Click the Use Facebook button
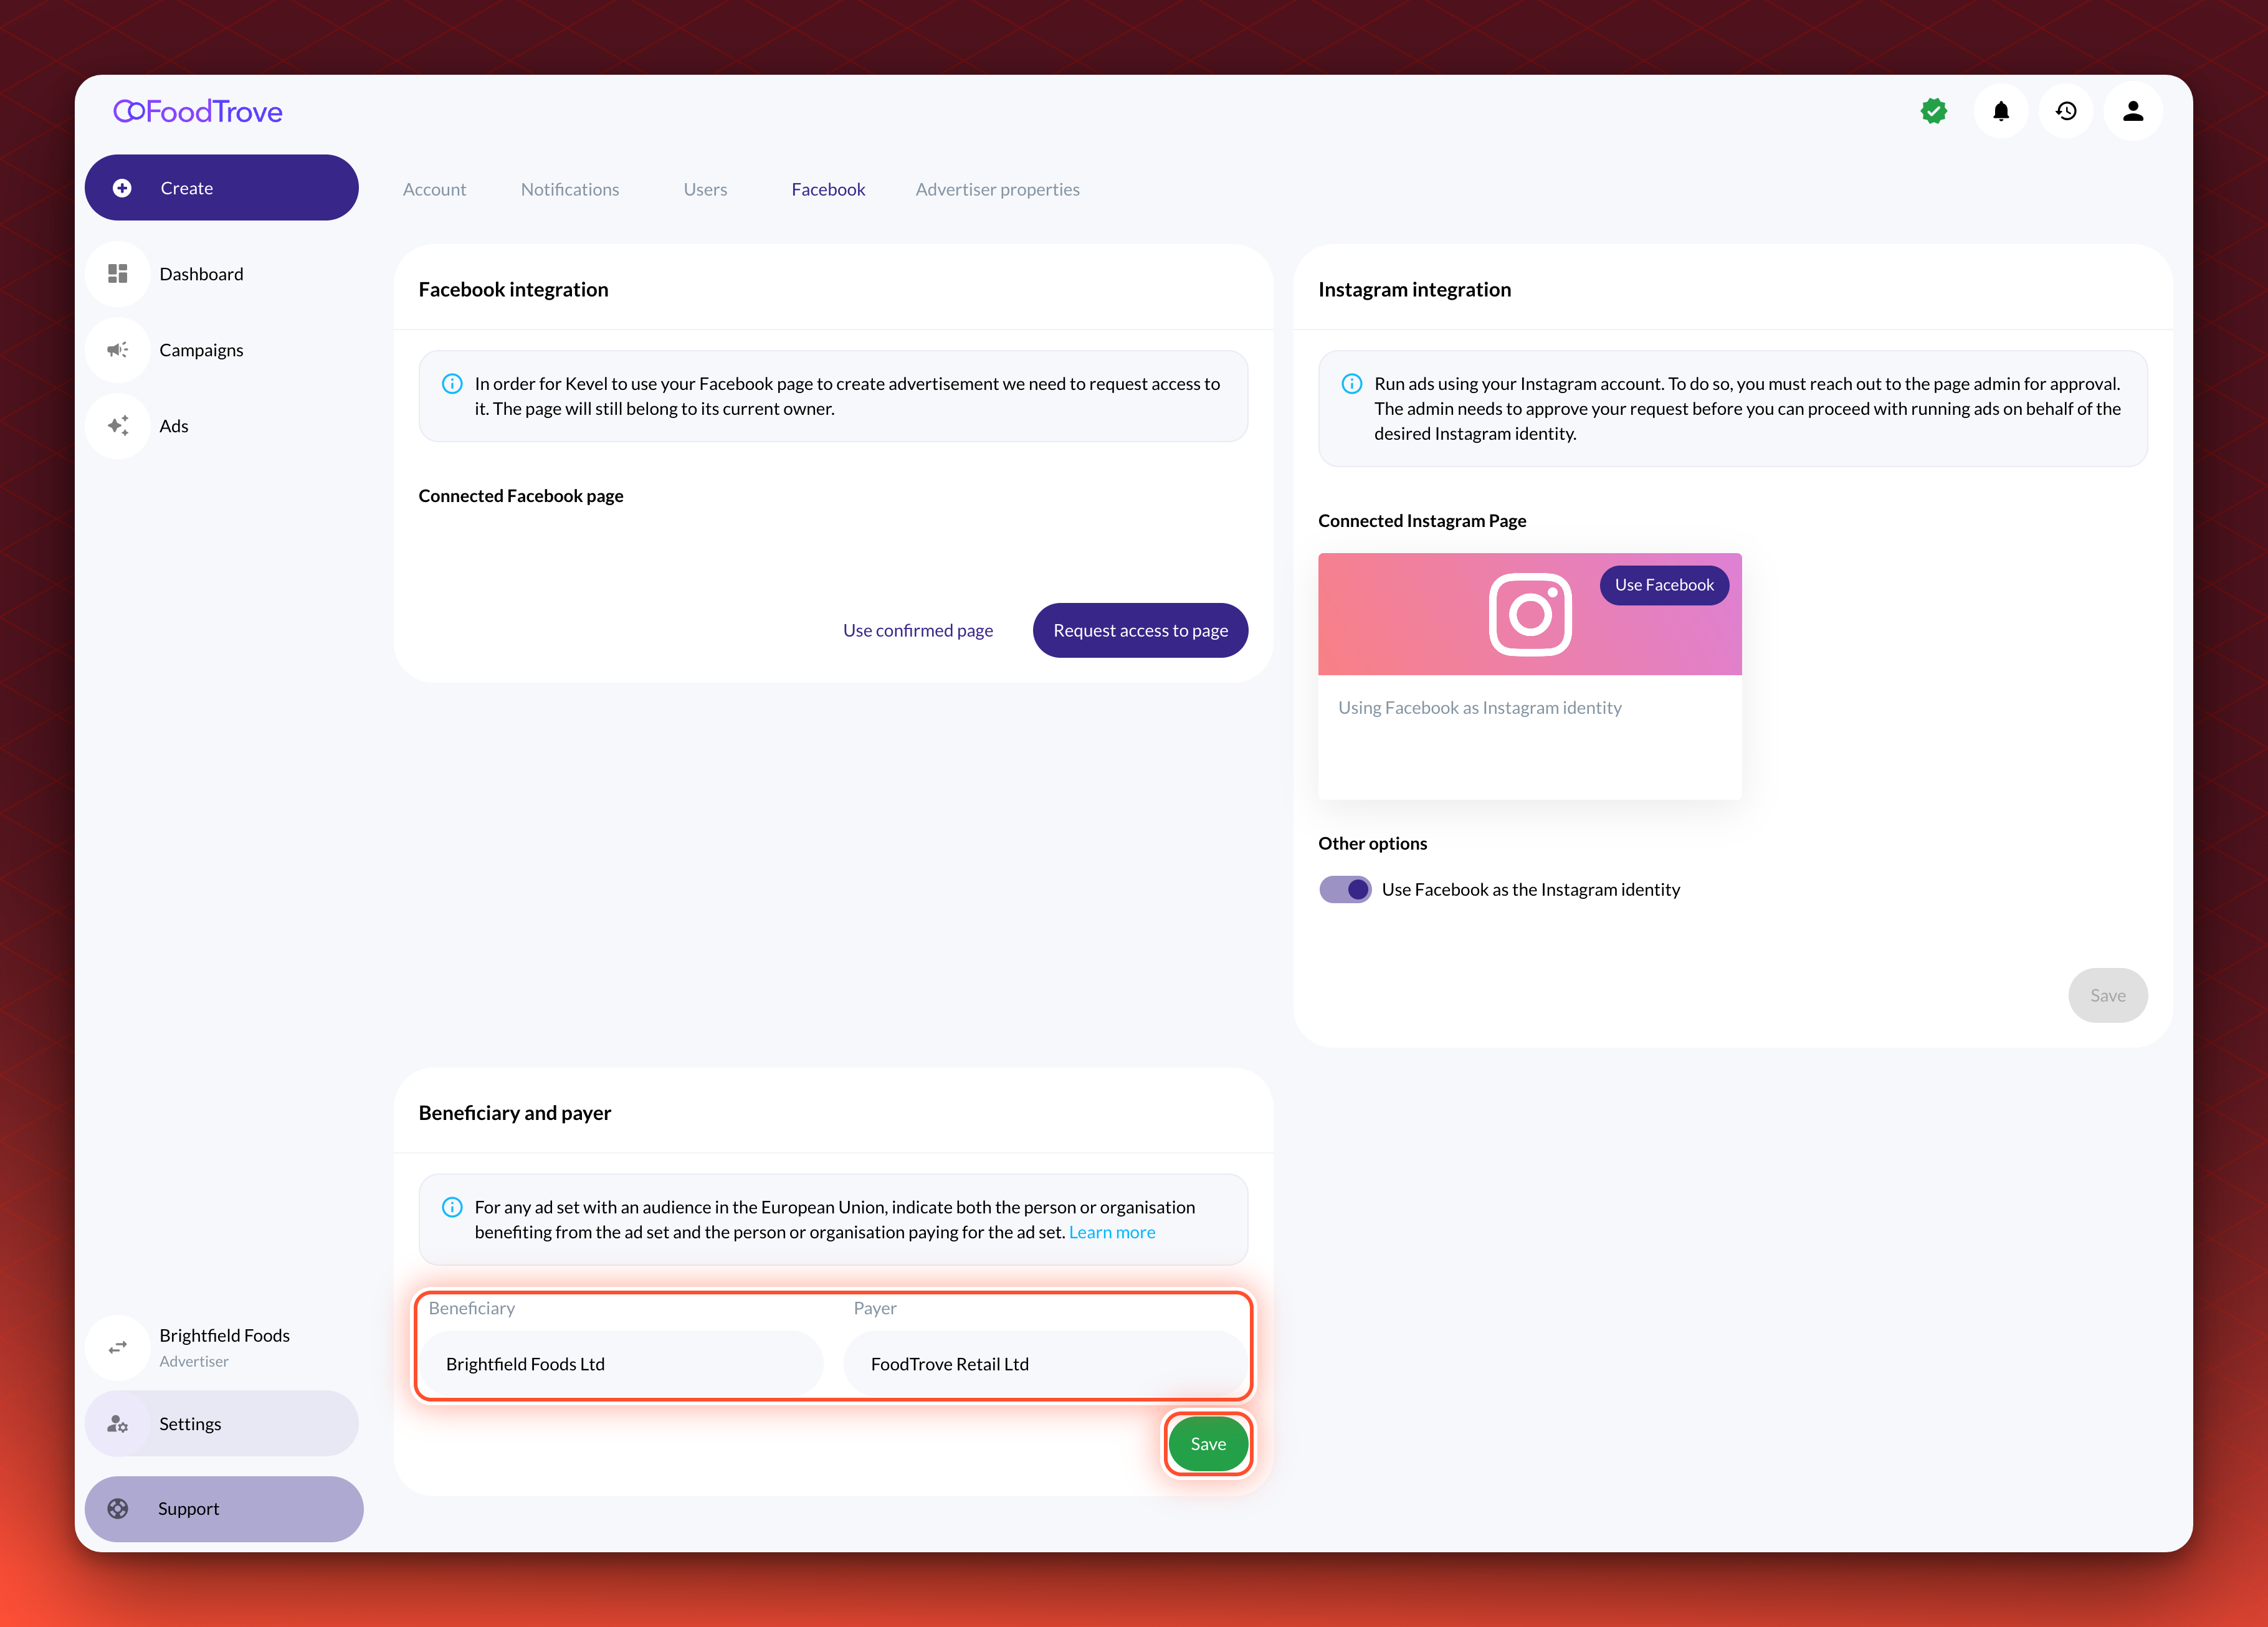2268x1627 pixels. coord(1664,585)
